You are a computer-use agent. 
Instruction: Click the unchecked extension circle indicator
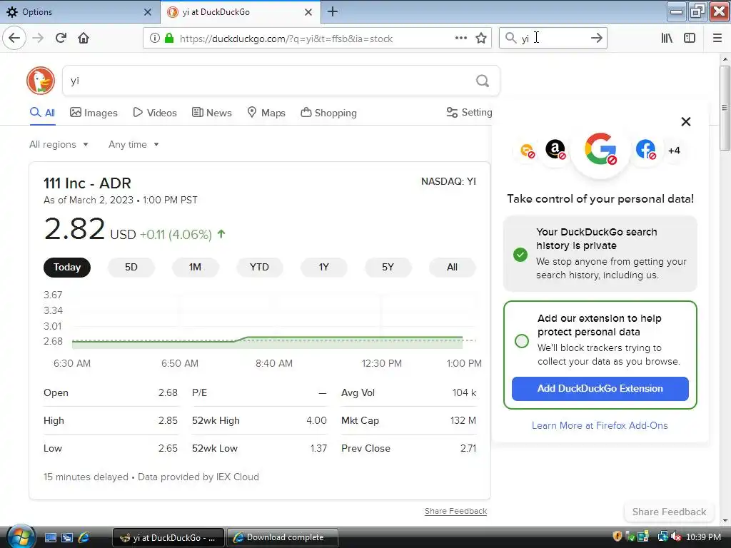click(x=522, y=340)
